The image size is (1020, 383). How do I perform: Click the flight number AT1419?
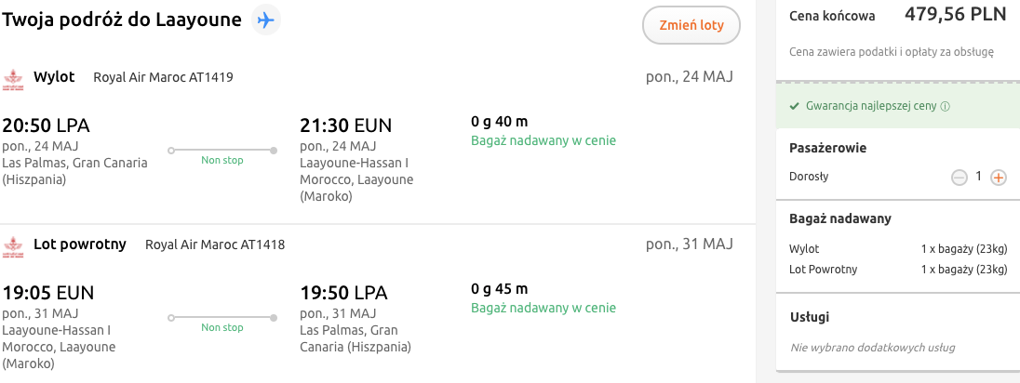210,78
